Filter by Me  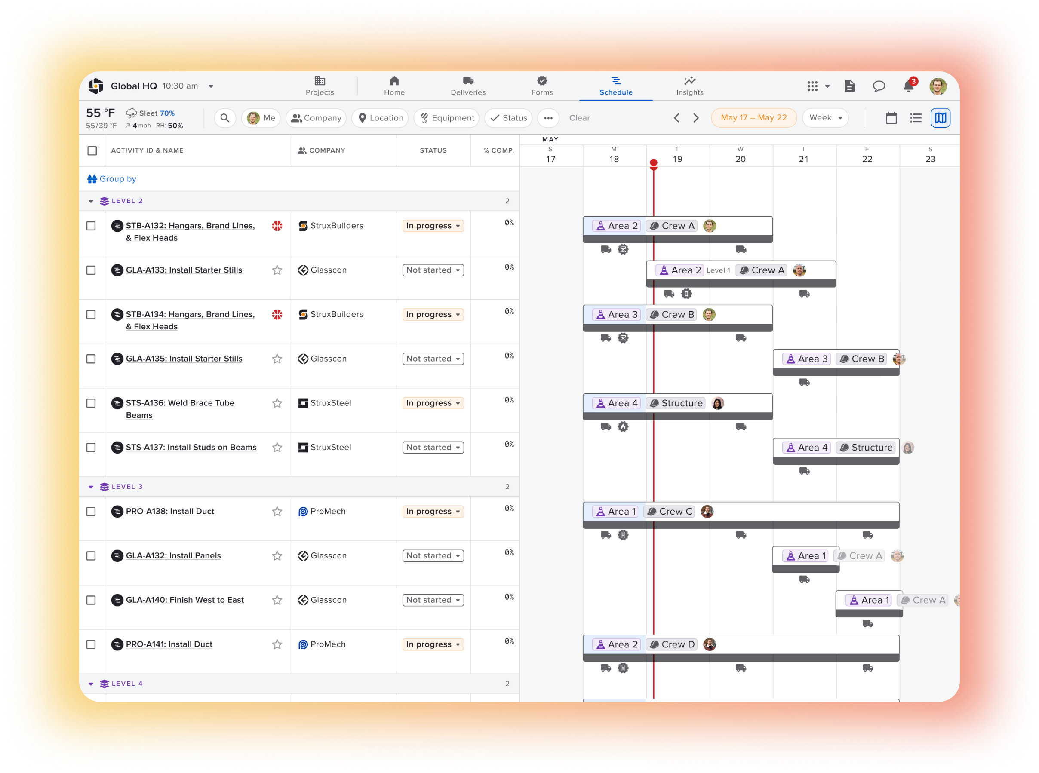click(x=261, y=118)
